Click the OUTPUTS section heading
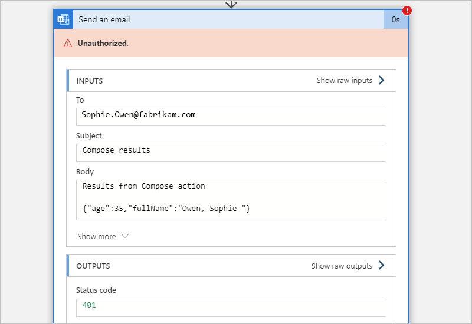 [93, 266]
